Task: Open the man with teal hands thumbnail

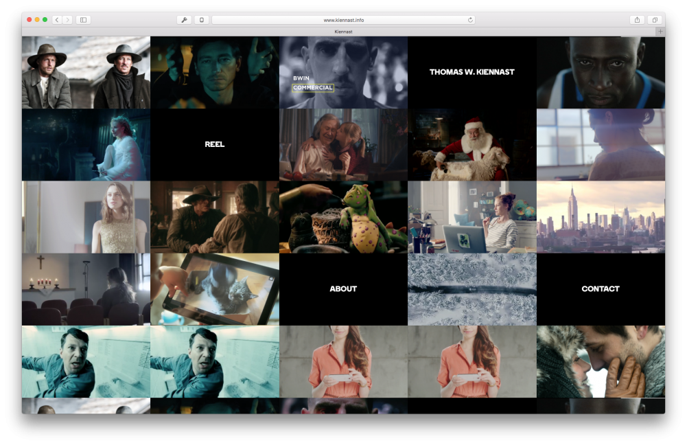Action: click(215, 72)
